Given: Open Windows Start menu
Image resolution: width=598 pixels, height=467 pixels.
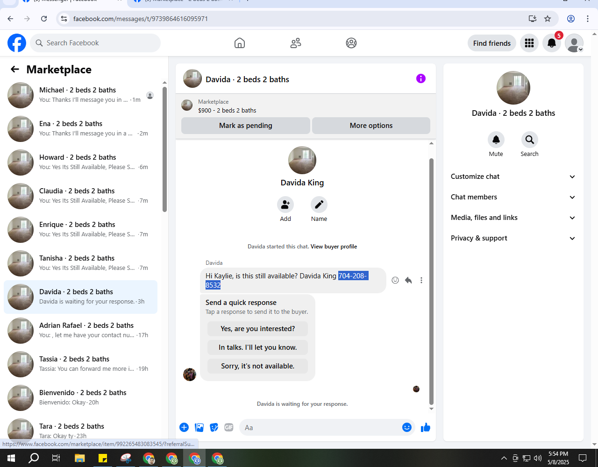Looking at the screenshot, I should (11, 458).
